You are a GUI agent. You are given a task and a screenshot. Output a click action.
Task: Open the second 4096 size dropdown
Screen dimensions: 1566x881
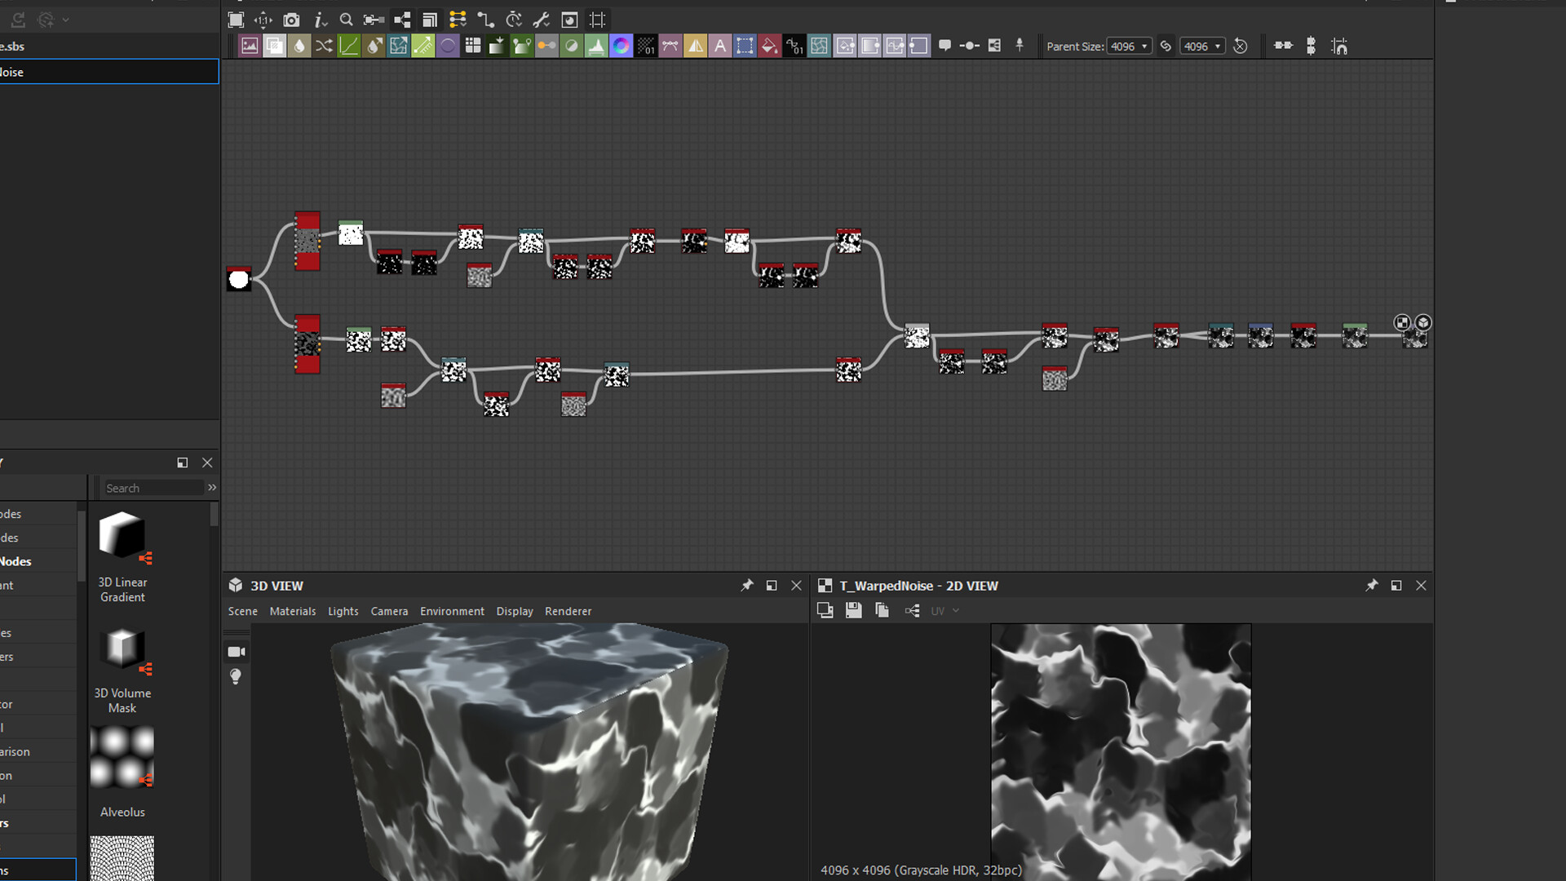(x=1202, y=46)
